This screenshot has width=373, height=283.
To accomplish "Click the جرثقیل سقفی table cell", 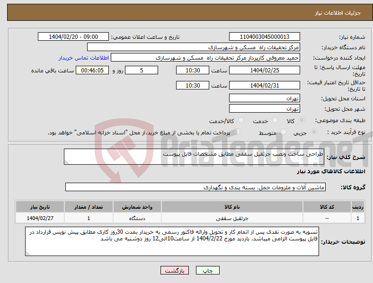I will (232, 218).
